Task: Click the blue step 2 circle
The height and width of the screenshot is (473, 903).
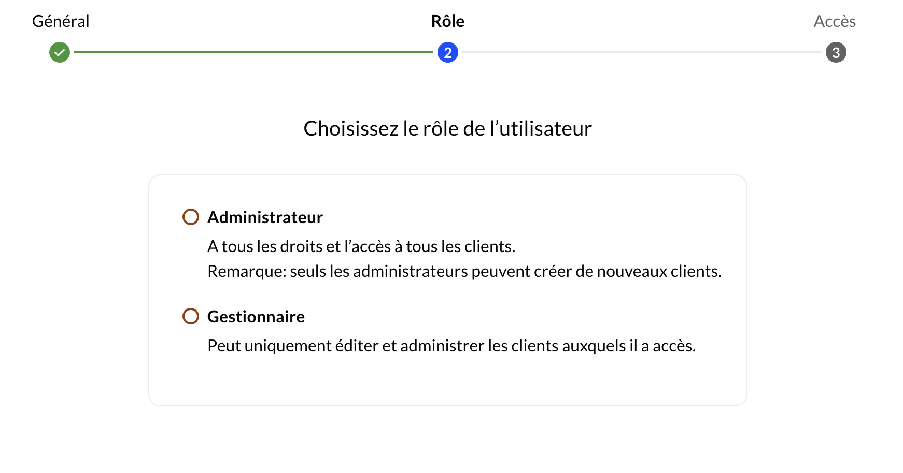Action: (448, 52)
